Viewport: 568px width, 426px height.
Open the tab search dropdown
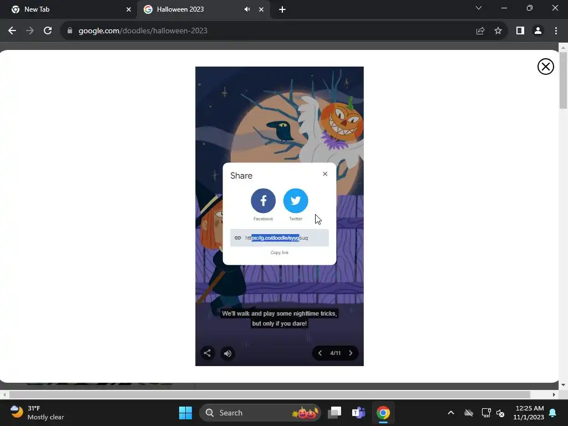pyautogui.click(x=479, y=8)
